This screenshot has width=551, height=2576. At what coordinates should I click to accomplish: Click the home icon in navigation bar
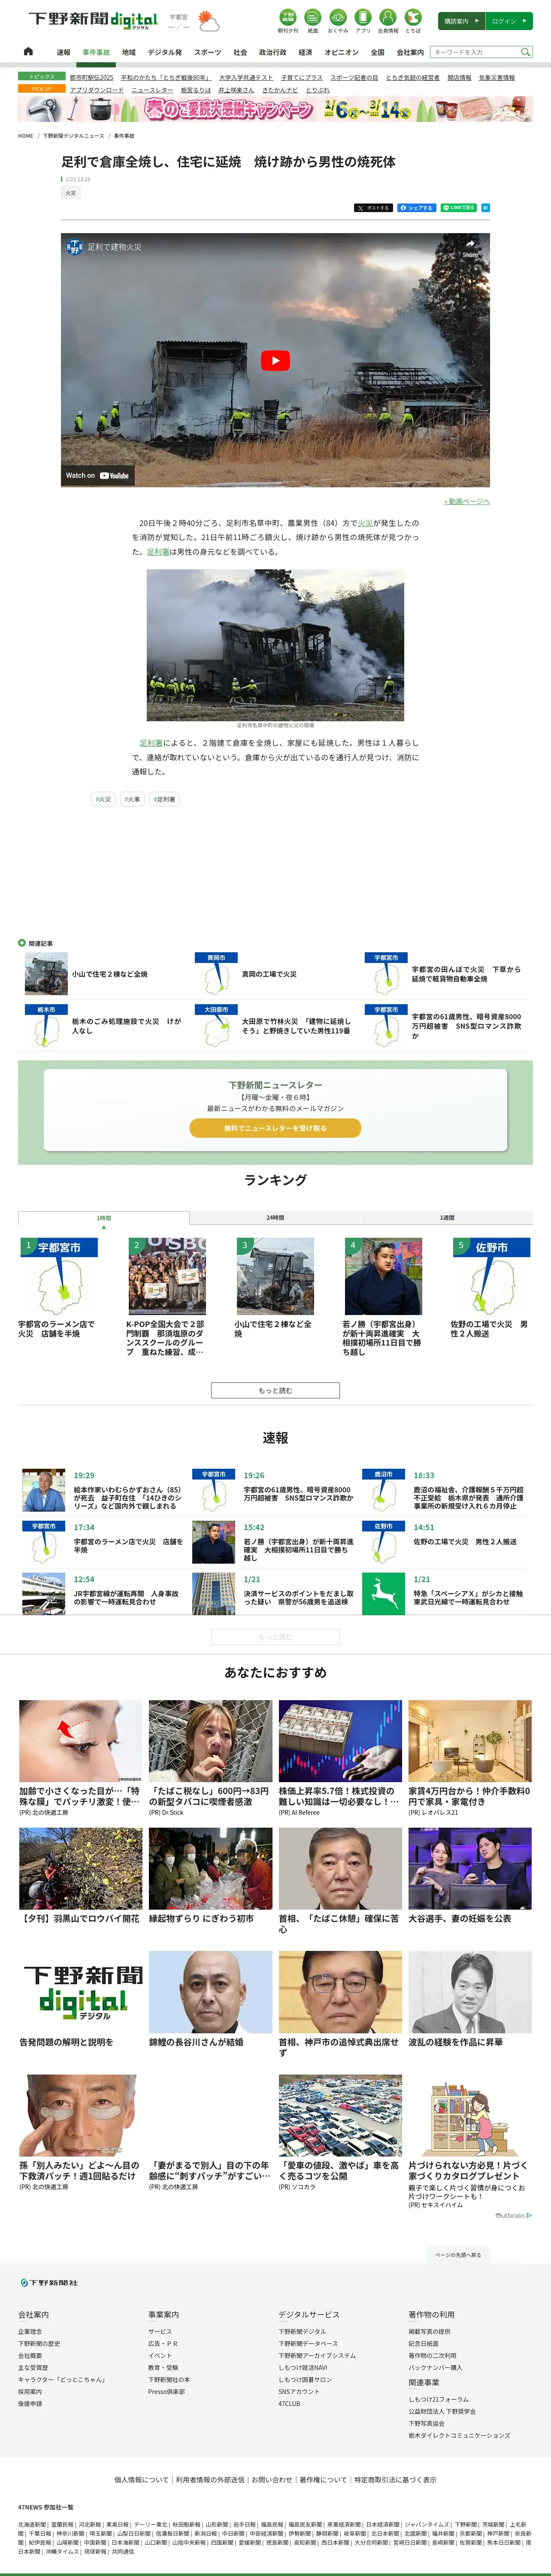coord(28,52)
